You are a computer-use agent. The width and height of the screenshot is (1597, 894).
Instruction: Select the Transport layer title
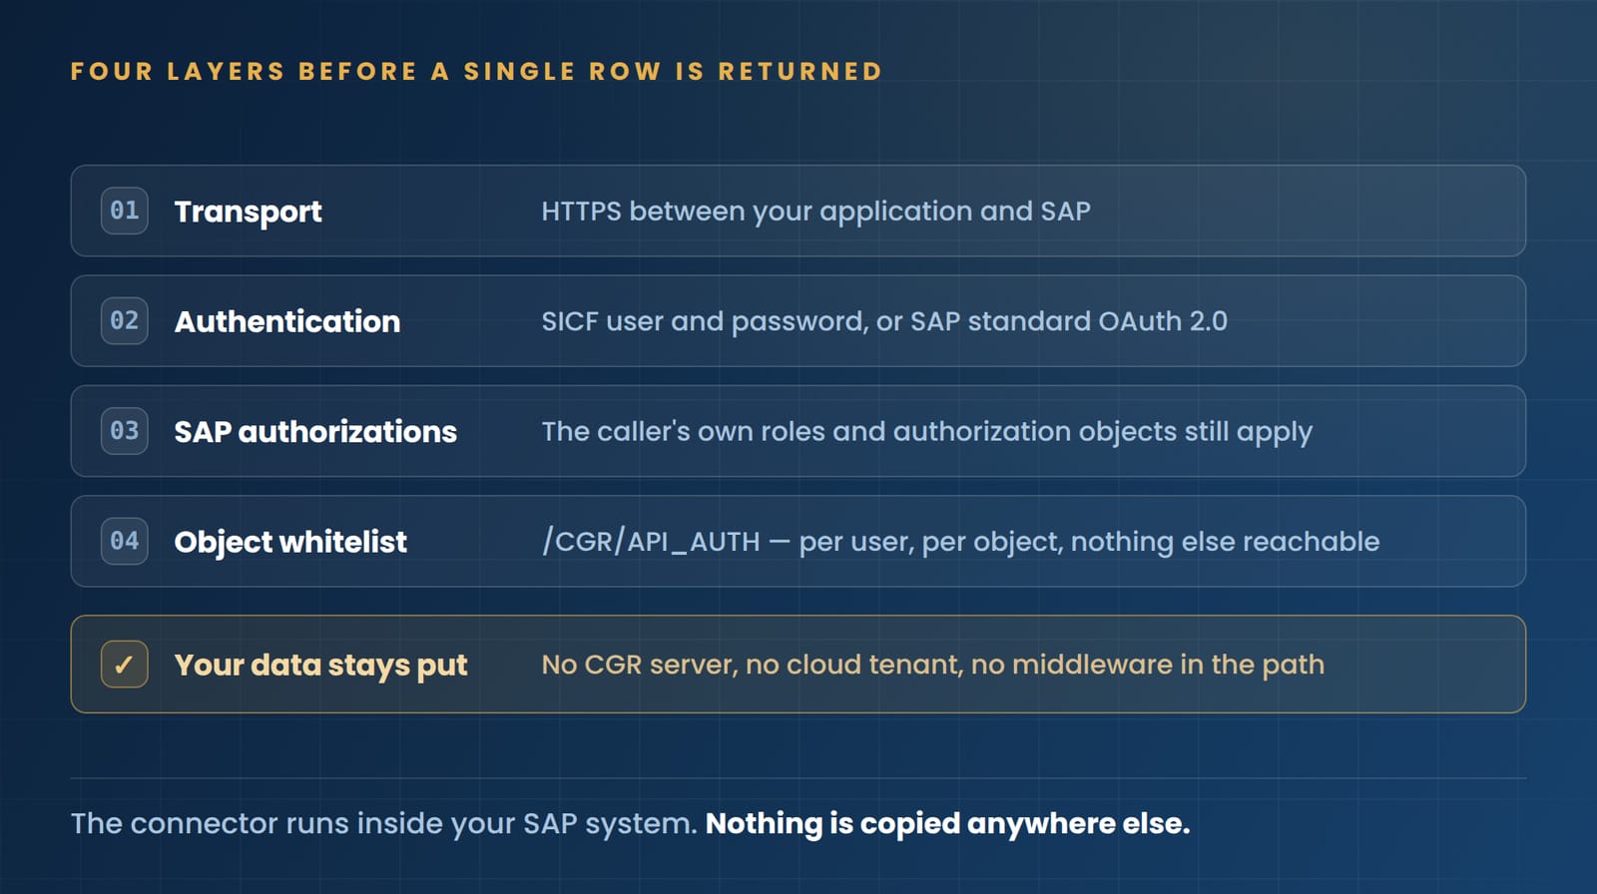(x=248, y=212)
